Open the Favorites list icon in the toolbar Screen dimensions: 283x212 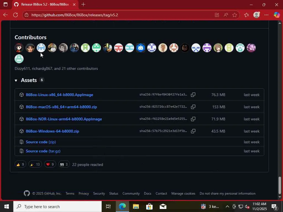(246, 15)
